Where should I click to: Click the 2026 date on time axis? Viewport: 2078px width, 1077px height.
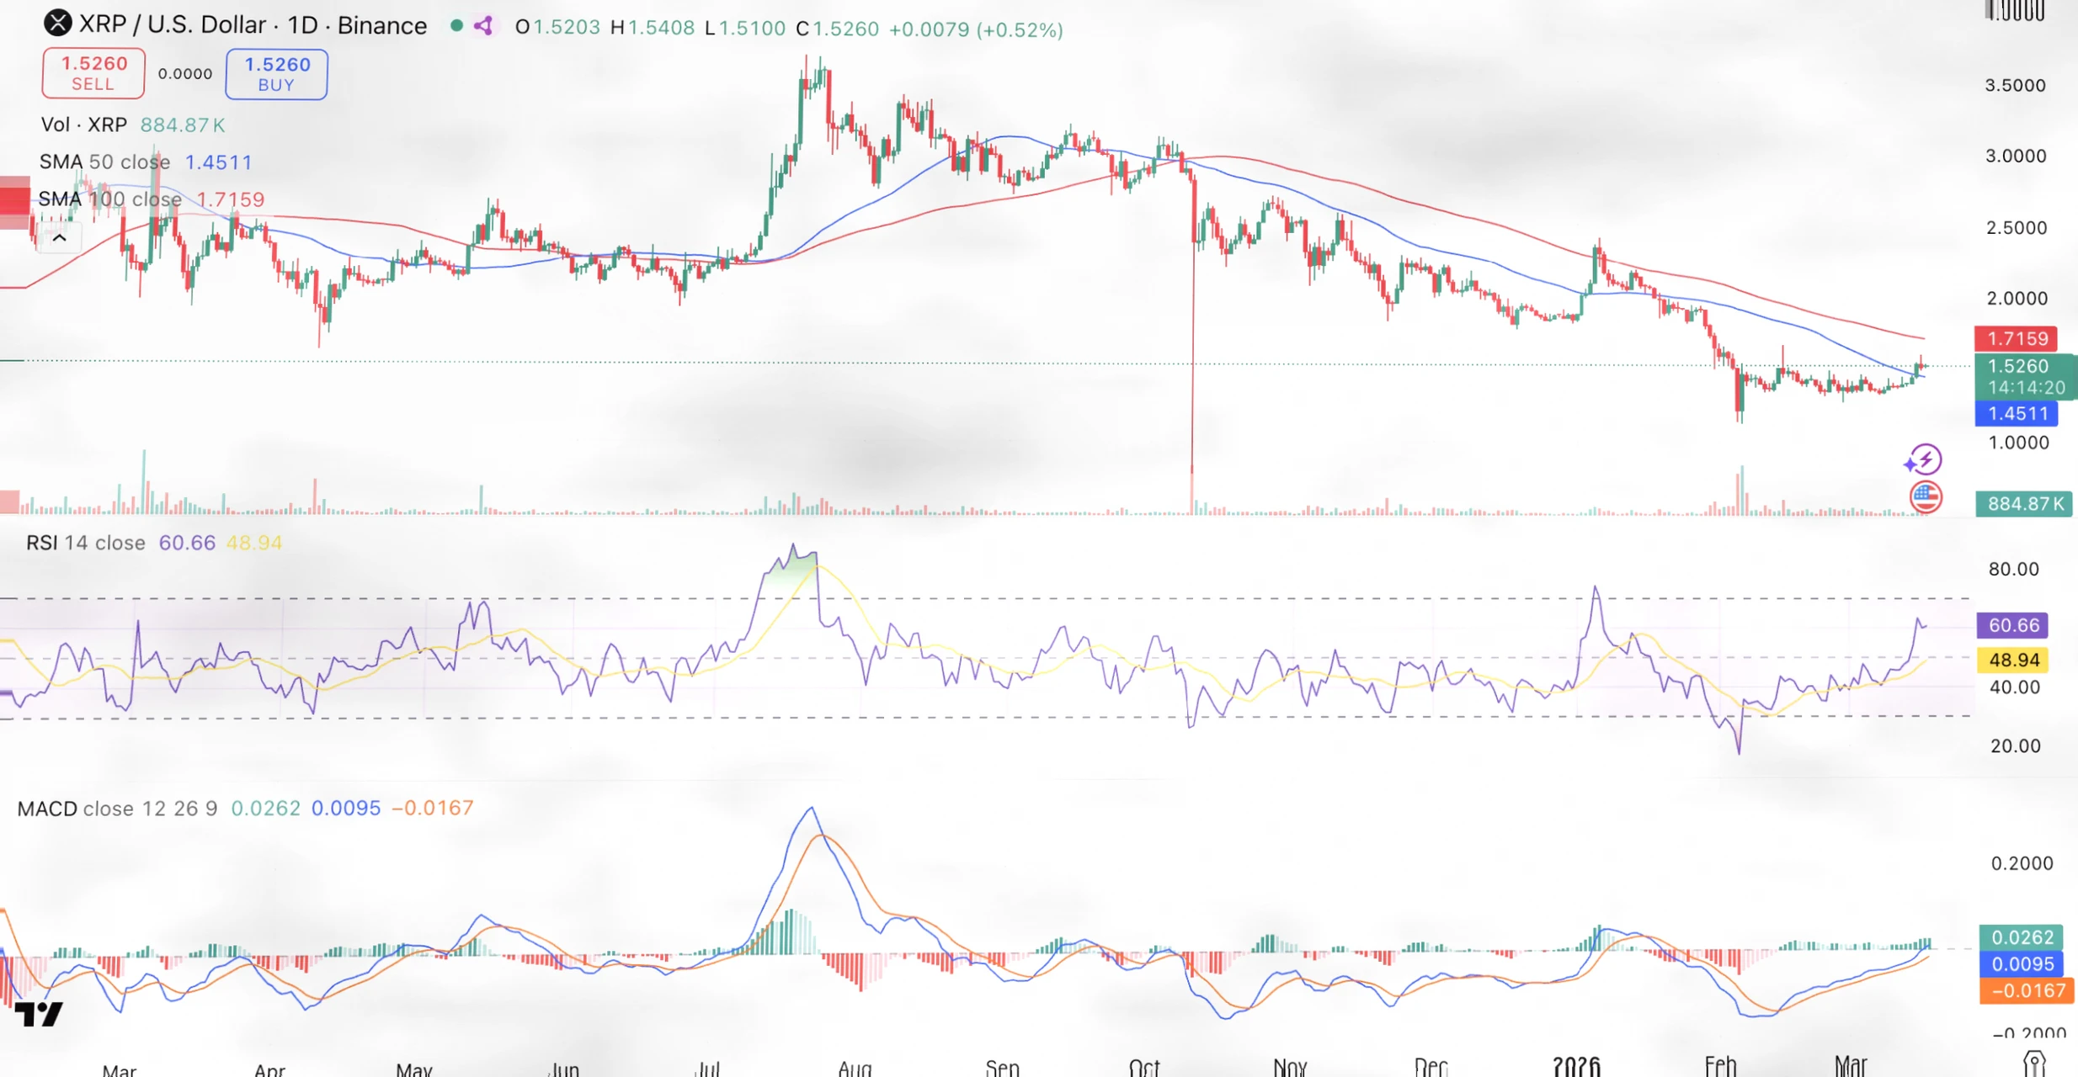coord(1576,1066)
